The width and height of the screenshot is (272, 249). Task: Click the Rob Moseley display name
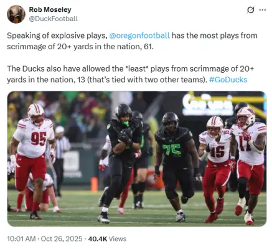coord(50,9)
